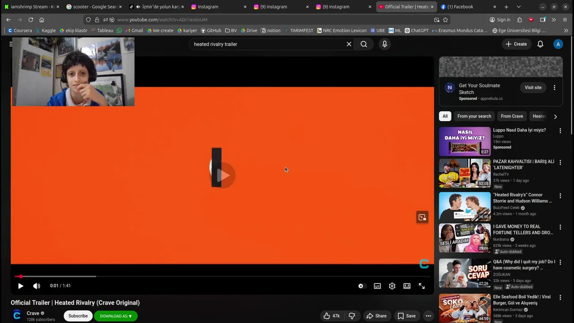Open the player settings gear
The width and height of the screenshot is (574, 323).
pyautogui.click(x=392, y=286)
